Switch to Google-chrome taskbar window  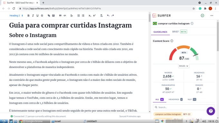click(34, 121)
